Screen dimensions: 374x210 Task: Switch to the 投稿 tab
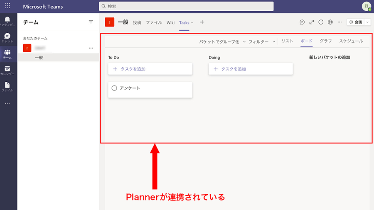137,23
